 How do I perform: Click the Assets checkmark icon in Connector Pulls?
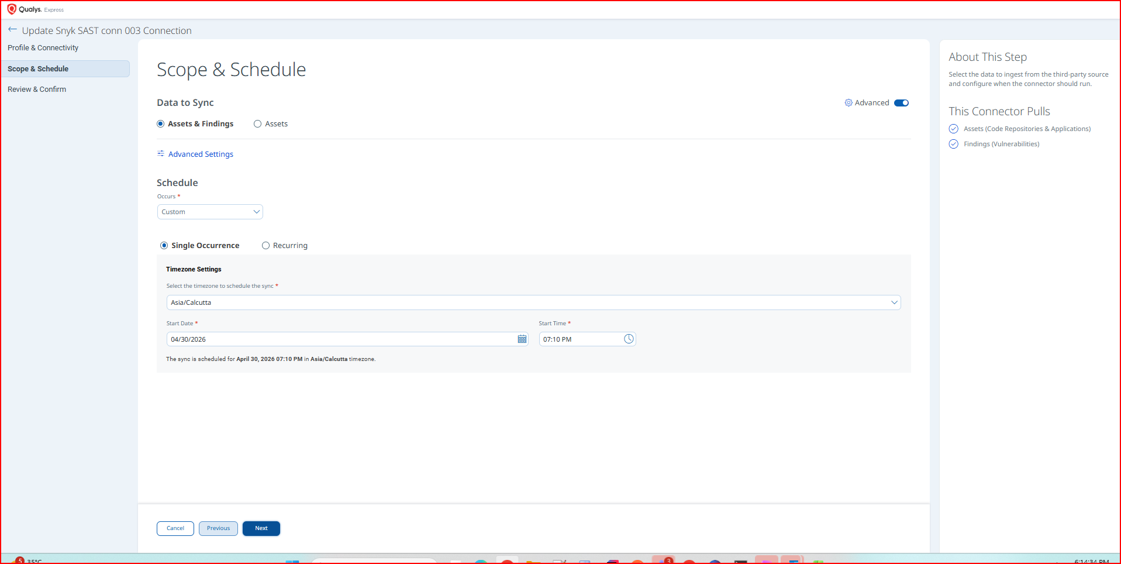coord(954,129)
